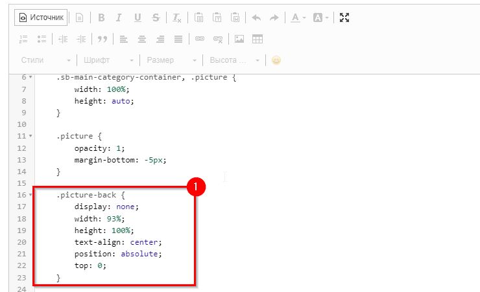Toggle italic formatting

point(119,17)
